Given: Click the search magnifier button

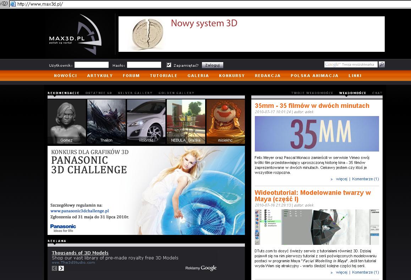Looking at the screenshot, I should 382,64.
